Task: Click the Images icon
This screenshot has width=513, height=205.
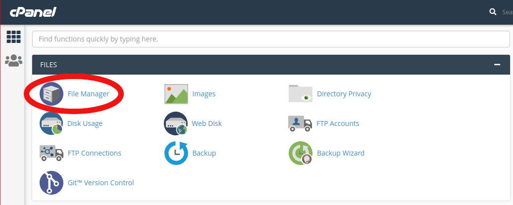Action: (x=176, y=94)
